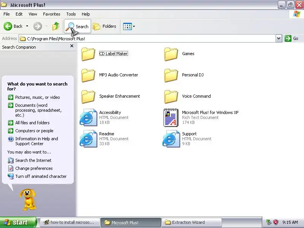Click the green Back arrow button

pos(8,26)
